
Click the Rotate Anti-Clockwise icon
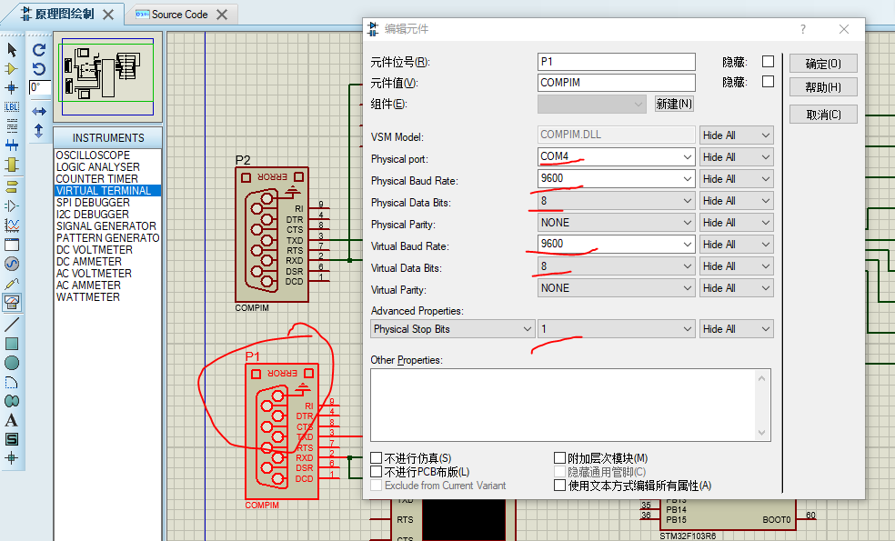click(39, 69)
